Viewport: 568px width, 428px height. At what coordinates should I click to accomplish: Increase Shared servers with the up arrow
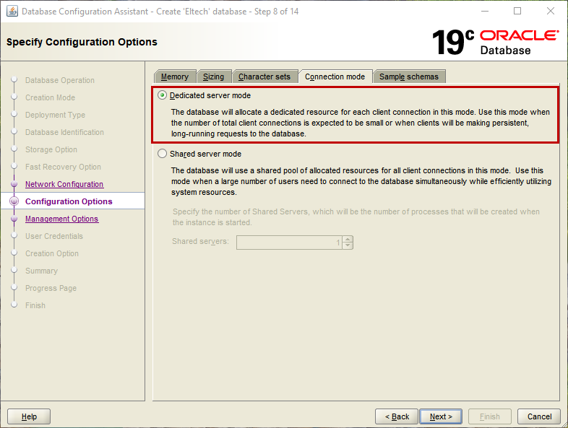[348, 239]
